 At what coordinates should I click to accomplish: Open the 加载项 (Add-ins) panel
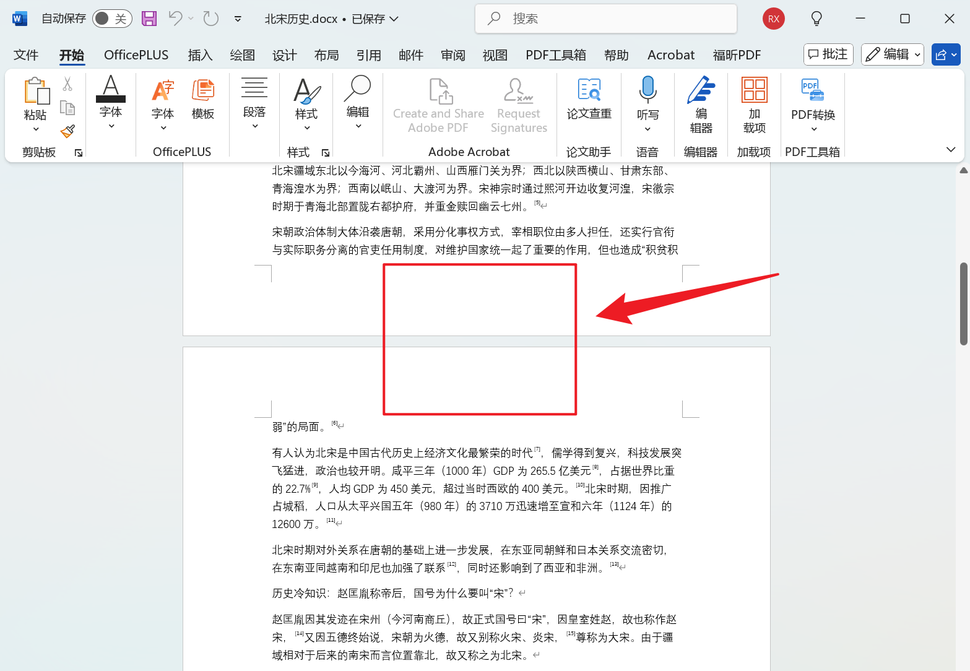[x=753, y=104]
